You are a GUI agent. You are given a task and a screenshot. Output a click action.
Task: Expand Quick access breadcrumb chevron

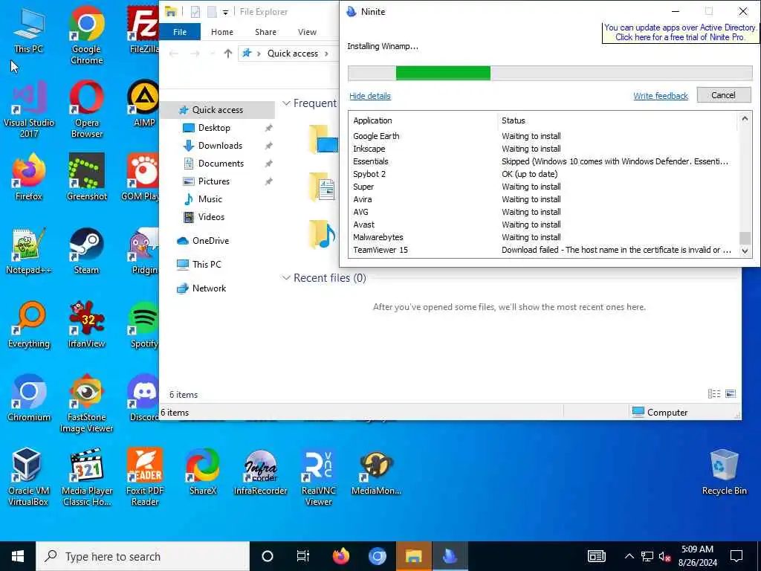[x=326, y=54]
